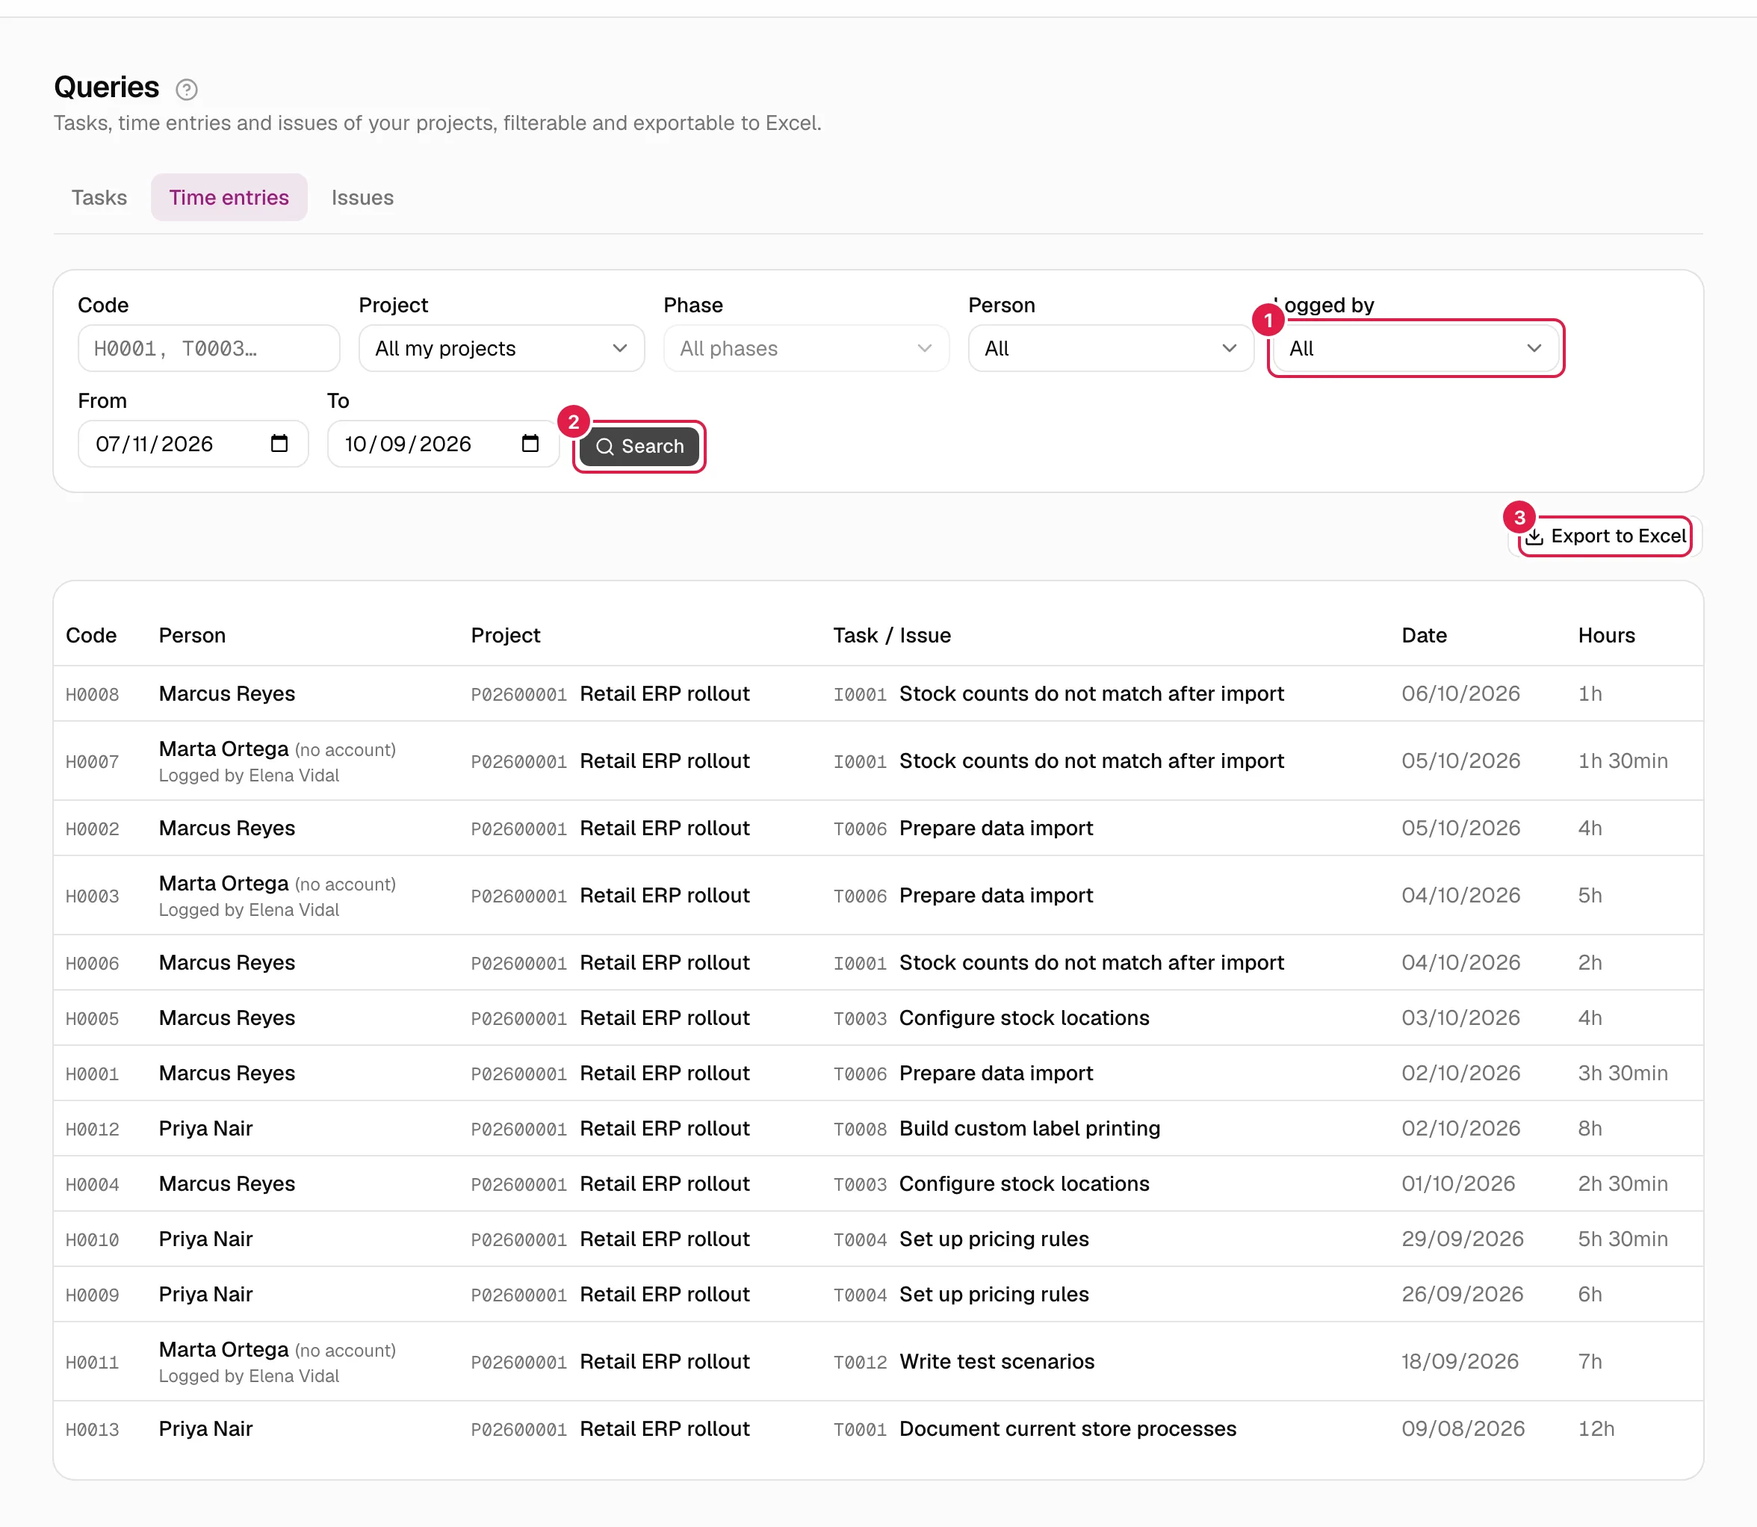Image resolution: width=1757 pixels, height=1527 pixels.
Task: Open the Logged by filter dropdown
Action: point(1416,349)
